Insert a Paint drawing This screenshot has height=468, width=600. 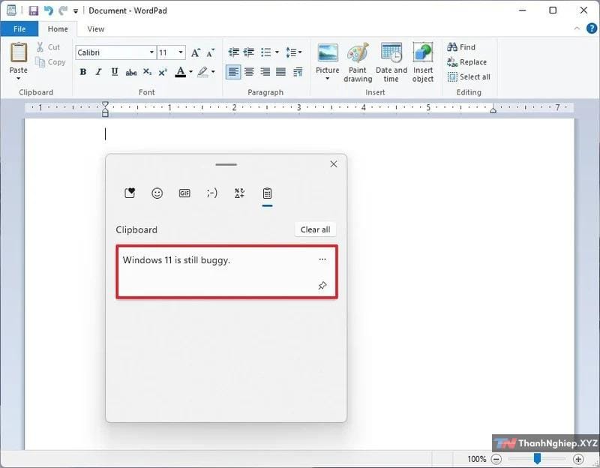pos(358,62)
